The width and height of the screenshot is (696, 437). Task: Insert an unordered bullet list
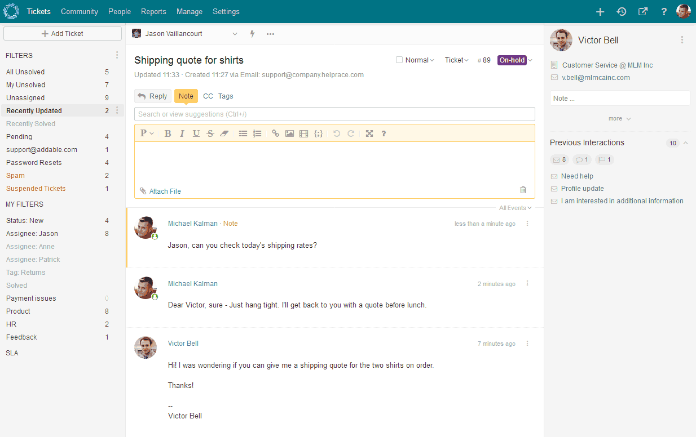tap(243, 133)
